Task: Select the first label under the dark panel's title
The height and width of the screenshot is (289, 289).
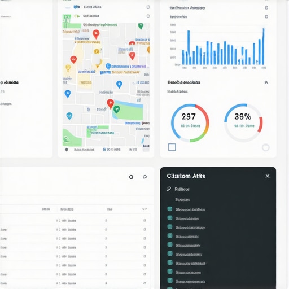Action: coord(182,189)
